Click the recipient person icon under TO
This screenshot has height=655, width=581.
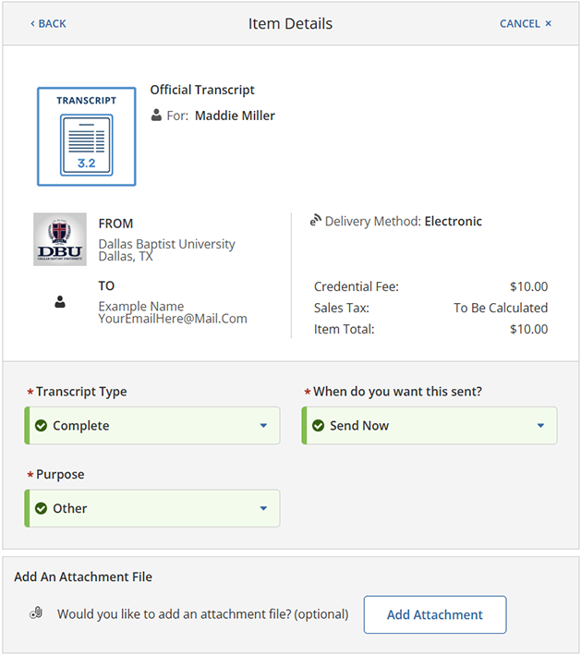click(x=60, y=302)
